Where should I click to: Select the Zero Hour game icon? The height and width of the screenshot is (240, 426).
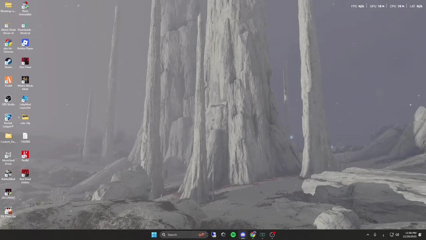pyautogui.click(x=25, y=63)
